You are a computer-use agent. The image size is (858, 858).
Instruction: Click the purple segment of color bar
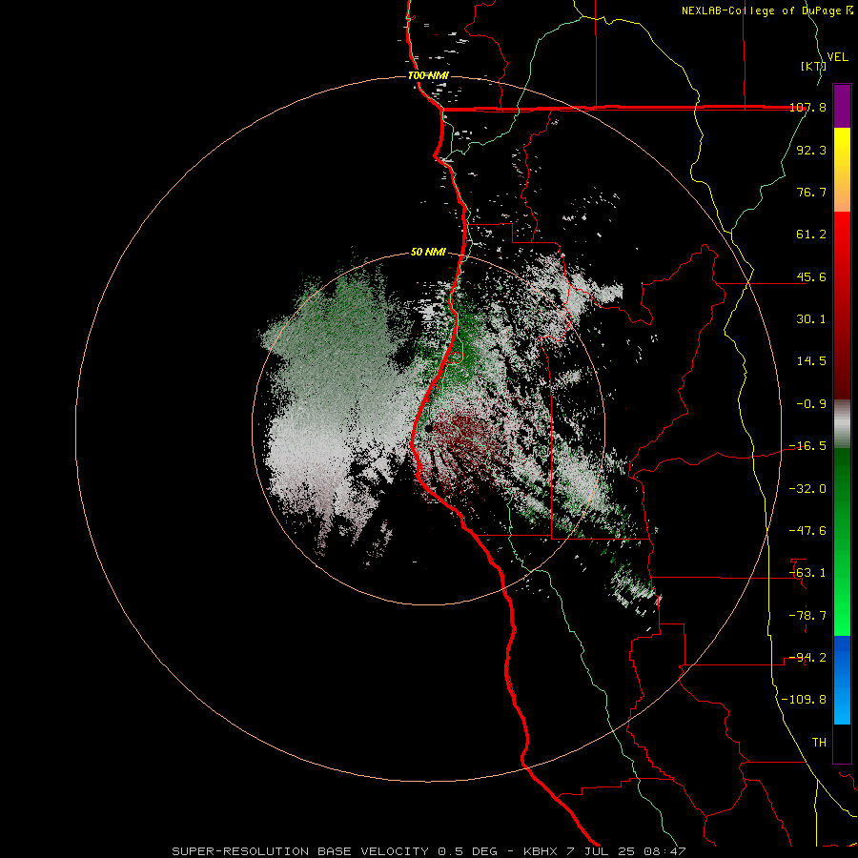point(842,106)
